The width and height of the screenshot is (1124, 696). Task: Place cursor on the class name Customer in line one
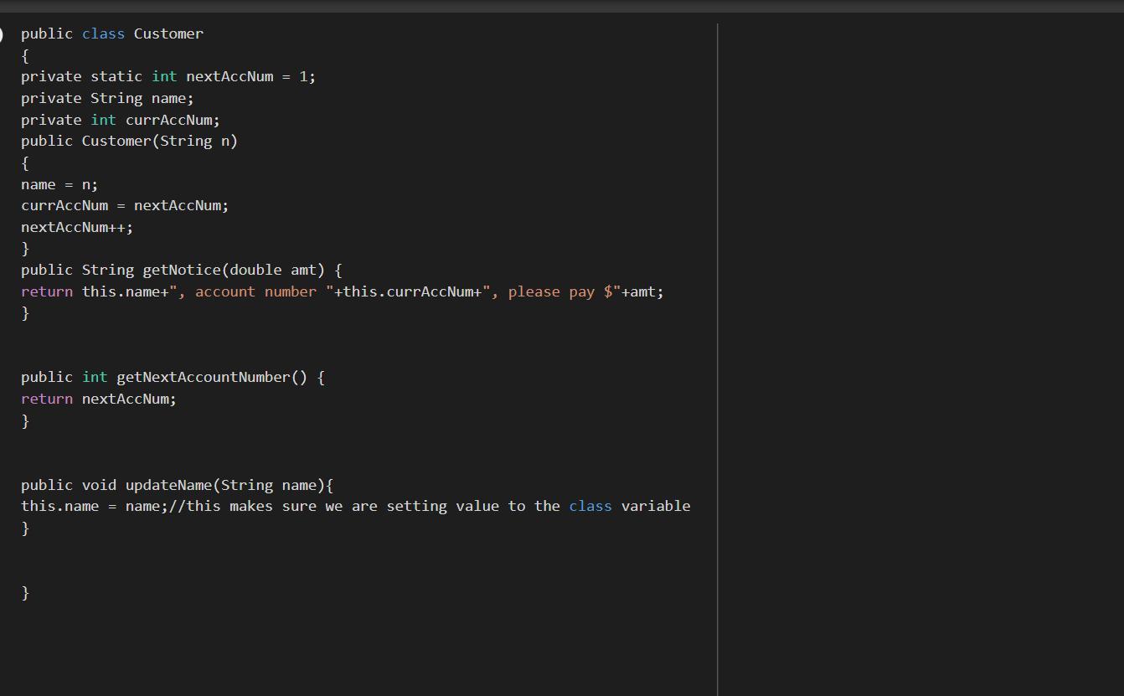click(168, 34)
